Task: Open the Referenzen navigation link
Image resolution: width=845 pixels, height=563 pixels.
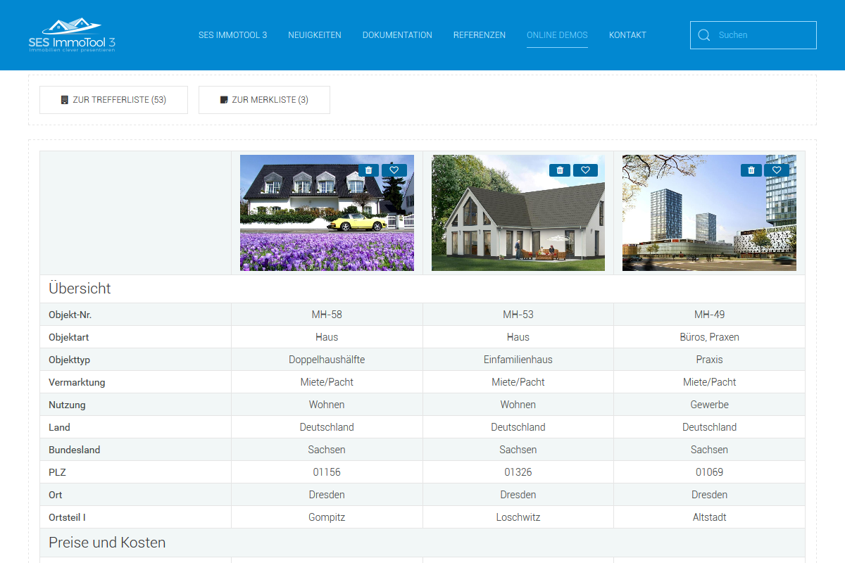Action: 479,35
